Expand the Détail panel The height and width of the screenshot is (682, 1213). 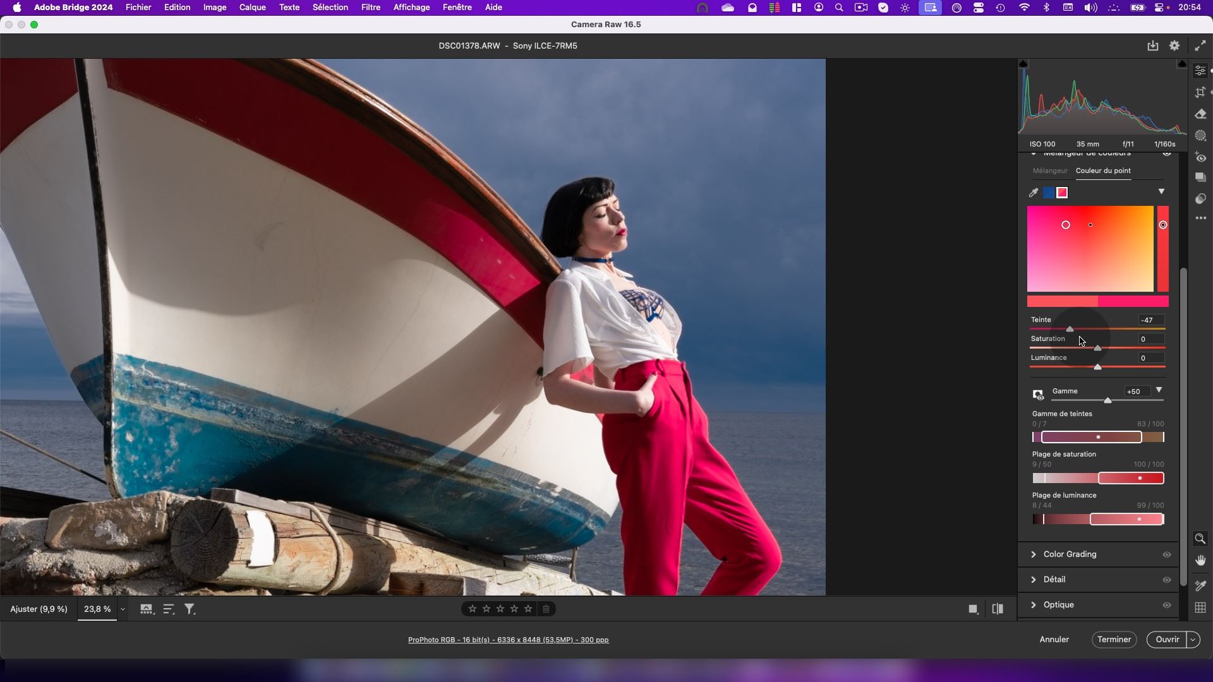[1034, 580]
